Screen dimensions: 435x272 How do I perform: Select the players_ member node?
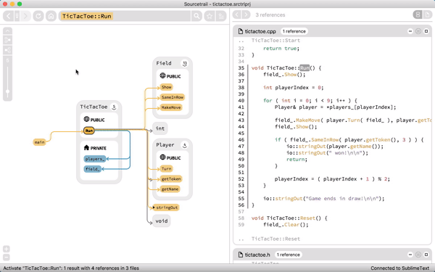pos(95,159)
